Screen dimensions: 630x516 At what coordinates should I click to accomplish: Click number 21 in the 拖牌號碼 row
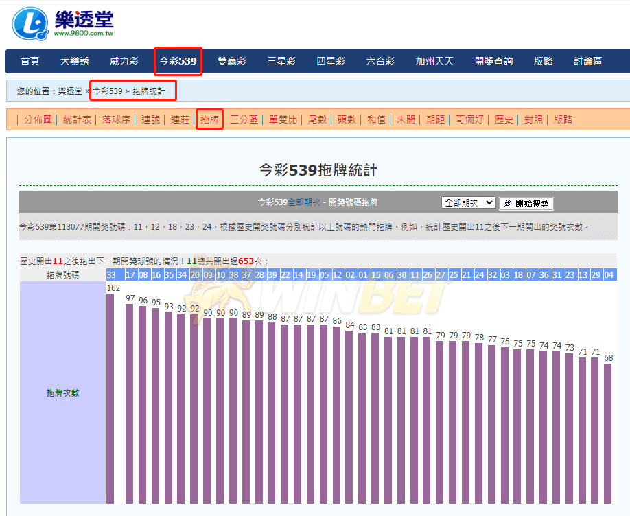(467, 275)
